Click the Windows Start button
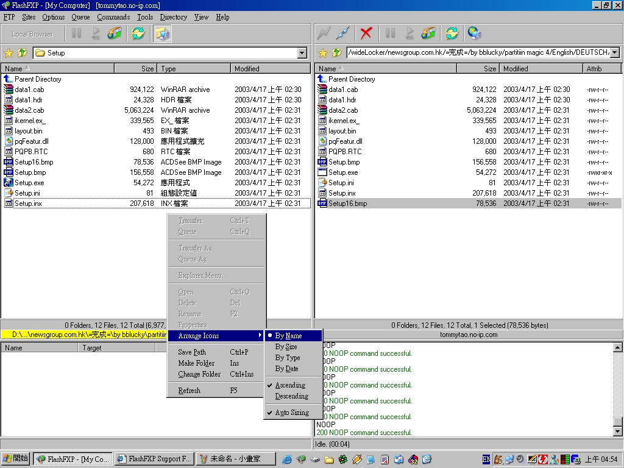The image size is (624, 468). point(16,459)
